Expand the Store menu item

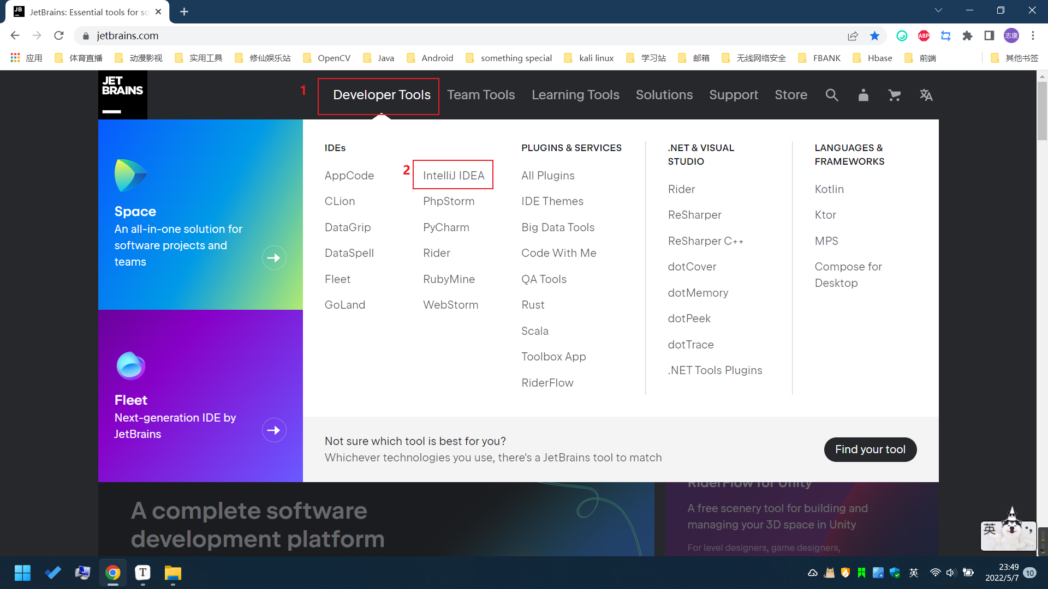[x=790, y=95]
